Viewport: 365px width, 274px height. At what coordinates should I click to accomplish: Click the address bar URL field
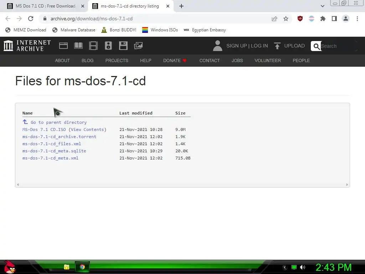[154, 19]
